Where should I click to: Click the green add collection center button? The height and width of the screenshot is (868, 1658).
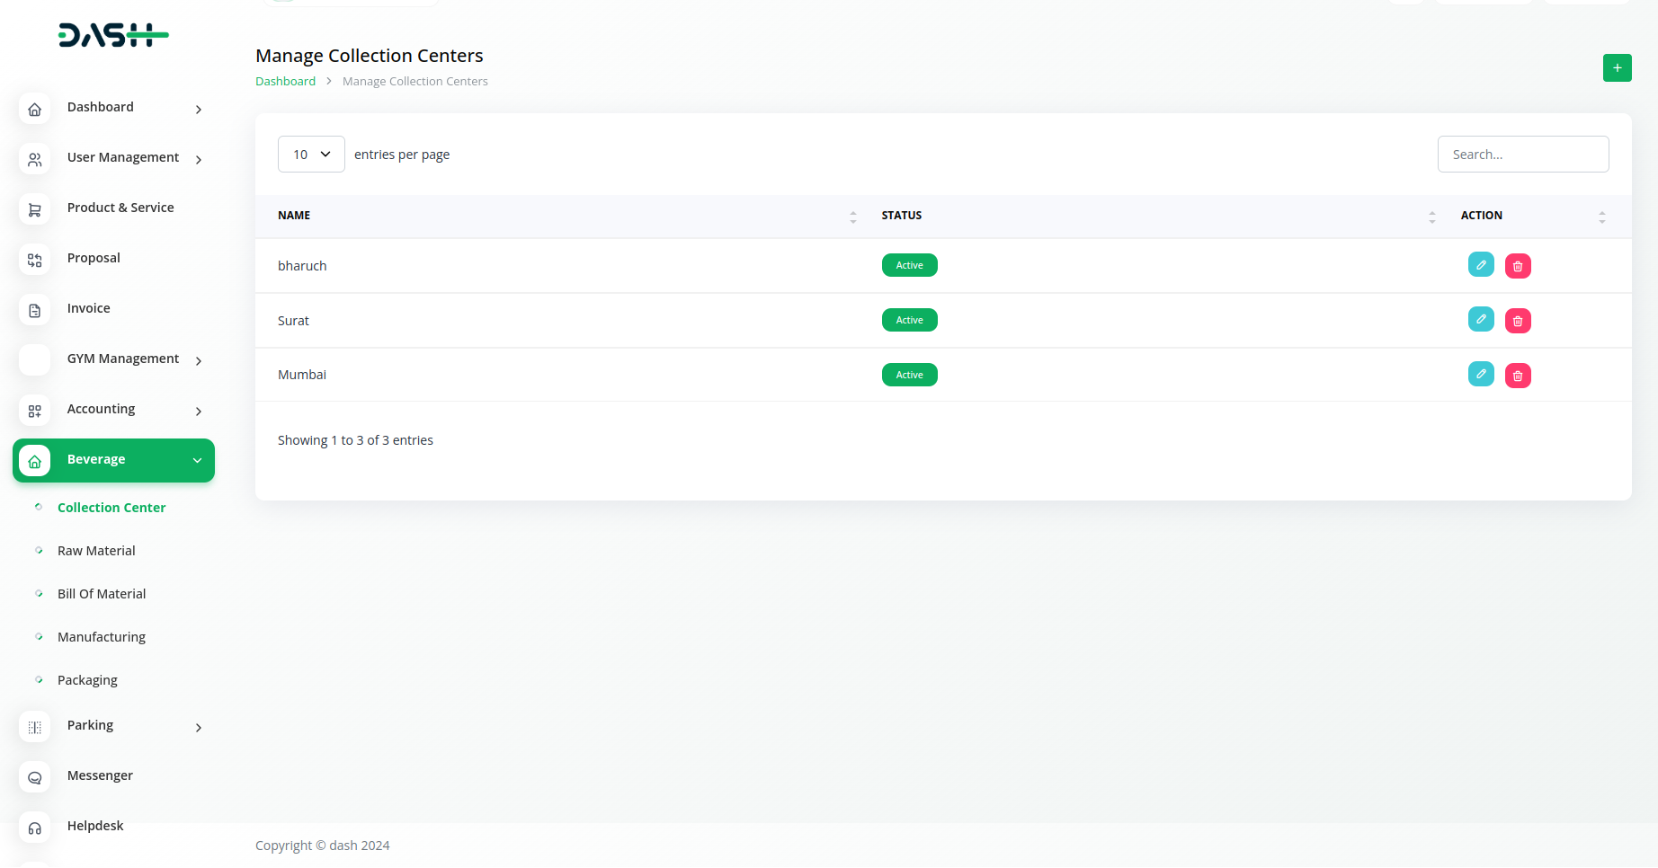point(1617,67)
